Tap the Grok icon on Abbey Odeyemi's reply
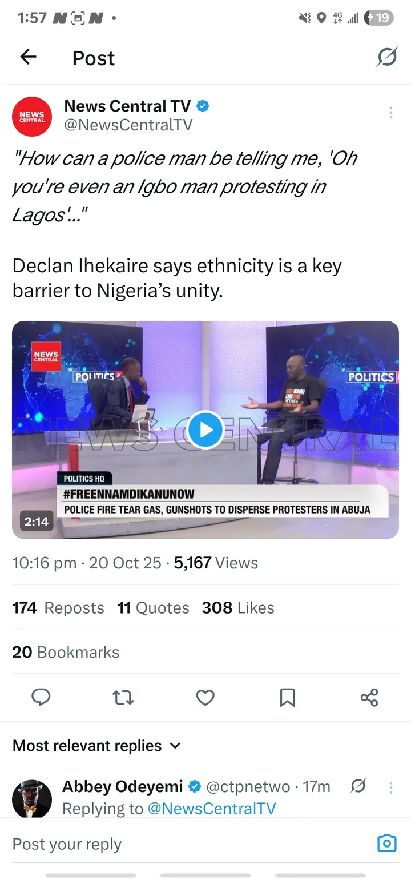 coord(358,787)
